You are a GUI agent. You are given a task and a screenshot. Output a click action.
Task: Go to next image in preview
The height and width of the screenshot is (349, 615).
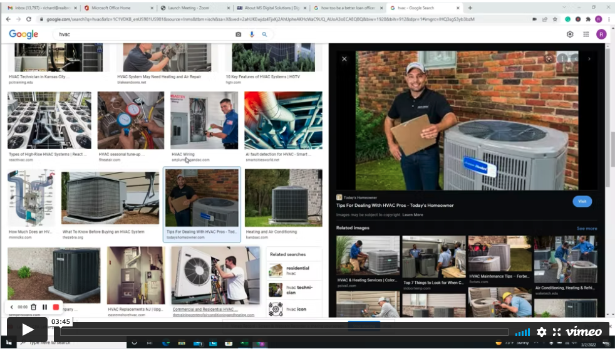(x=589, y=59)
